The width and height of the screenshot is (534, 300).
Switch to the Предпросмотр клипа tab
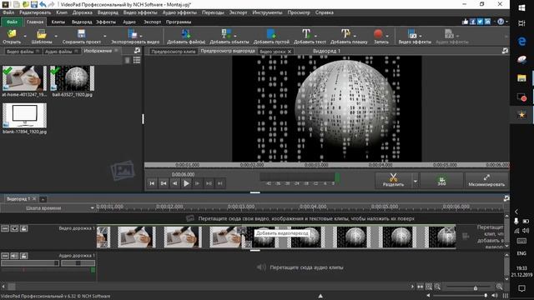pos(174,52)
